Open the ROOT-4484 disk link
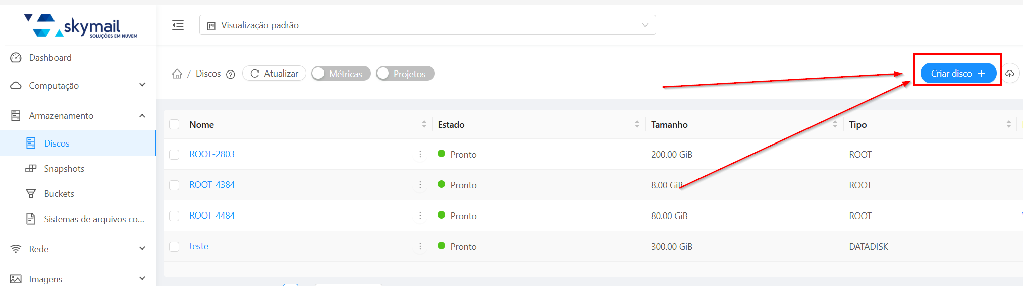 click(212, 216)
